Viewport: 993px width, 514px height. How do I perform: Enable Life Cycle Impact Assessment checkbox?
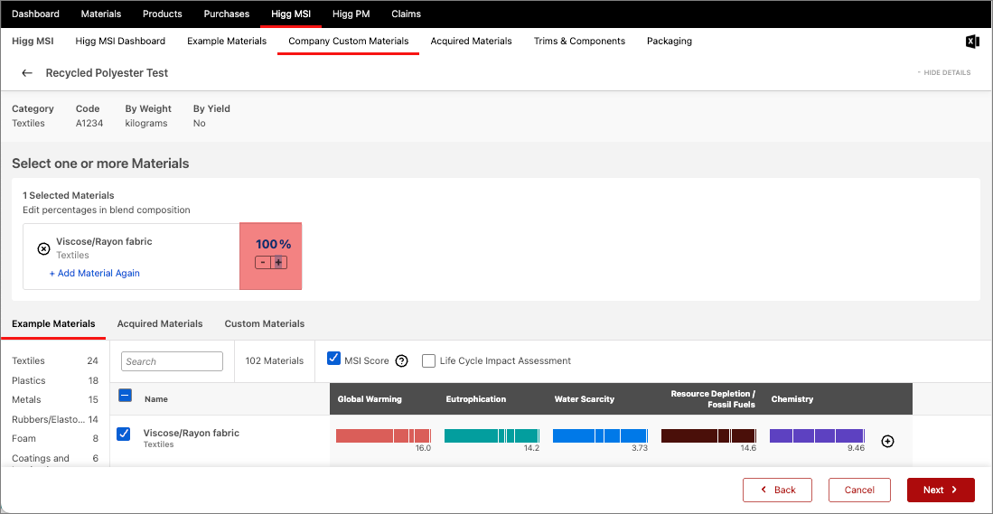(429, 360)
